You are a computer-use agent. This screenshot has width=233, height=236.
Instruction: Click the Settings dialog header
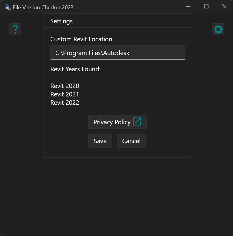(x=61, y=21)
